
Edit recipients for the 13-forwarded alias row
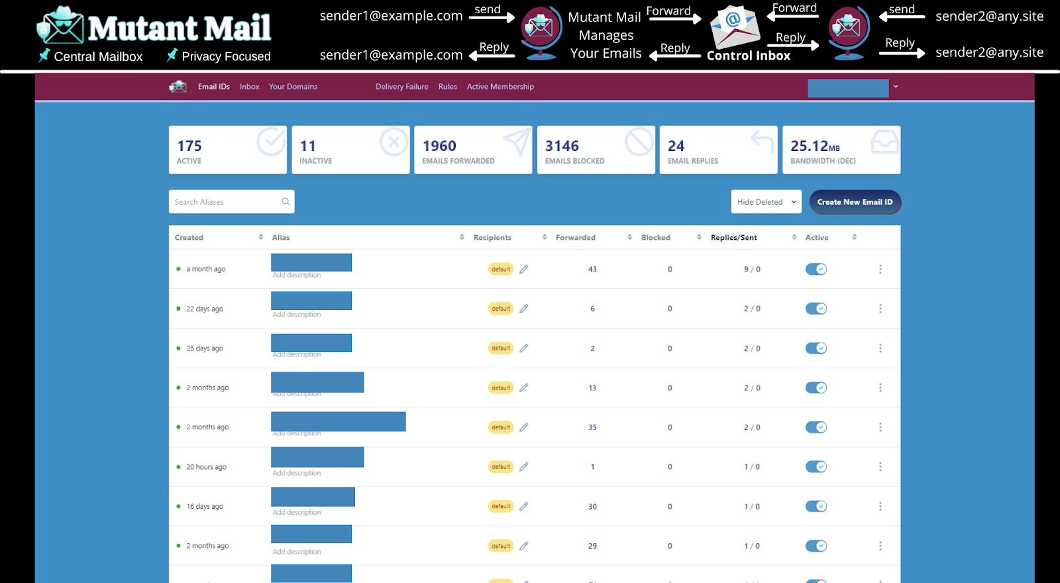524,388
